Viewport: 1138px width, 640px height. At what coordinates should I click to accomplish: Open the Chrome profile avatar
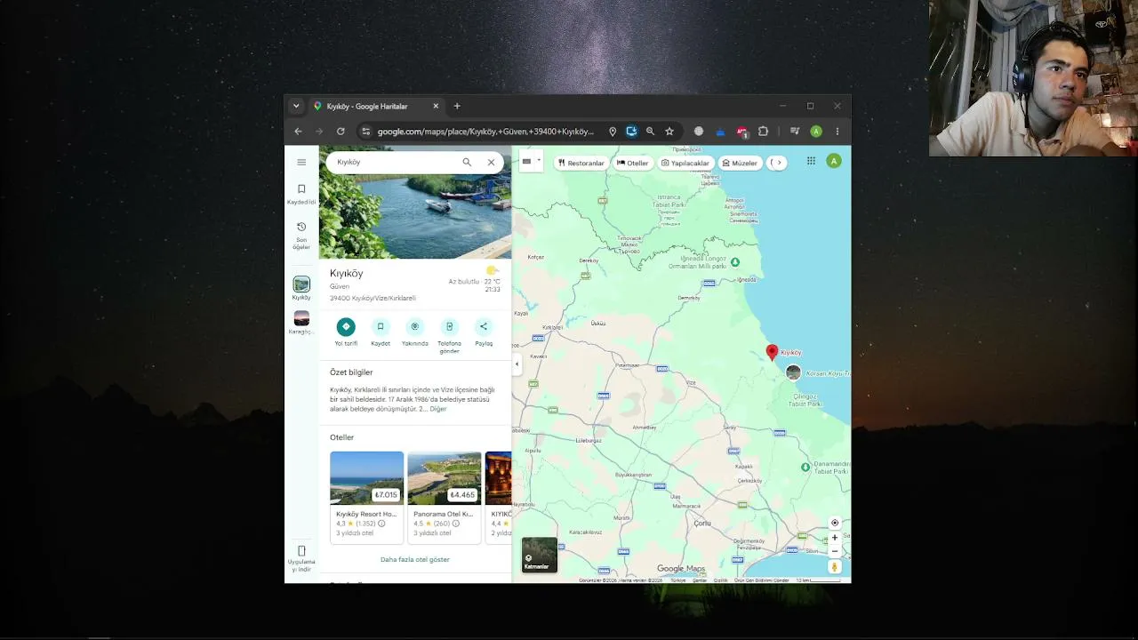coord(816,132)
